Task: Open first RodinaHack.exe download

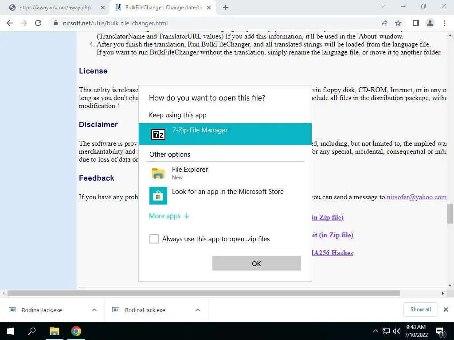Action: click(x=41, y=310)
